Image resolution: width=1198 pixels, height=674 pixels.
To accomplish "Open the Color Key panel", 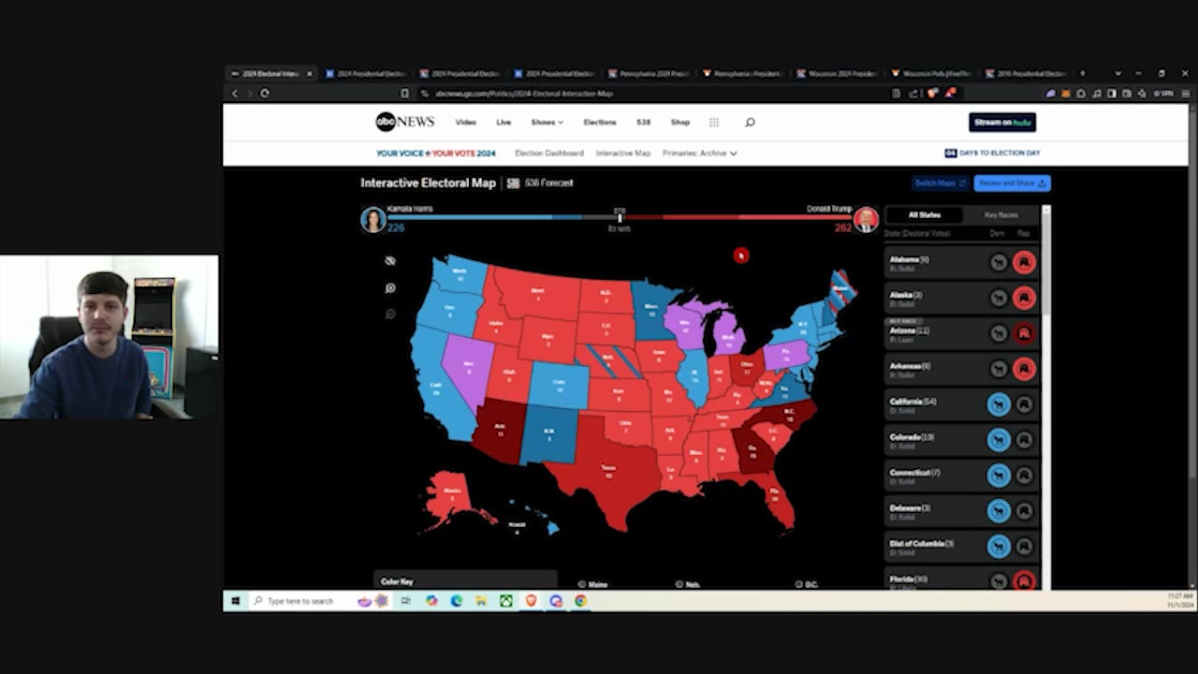I will (465, 581).
